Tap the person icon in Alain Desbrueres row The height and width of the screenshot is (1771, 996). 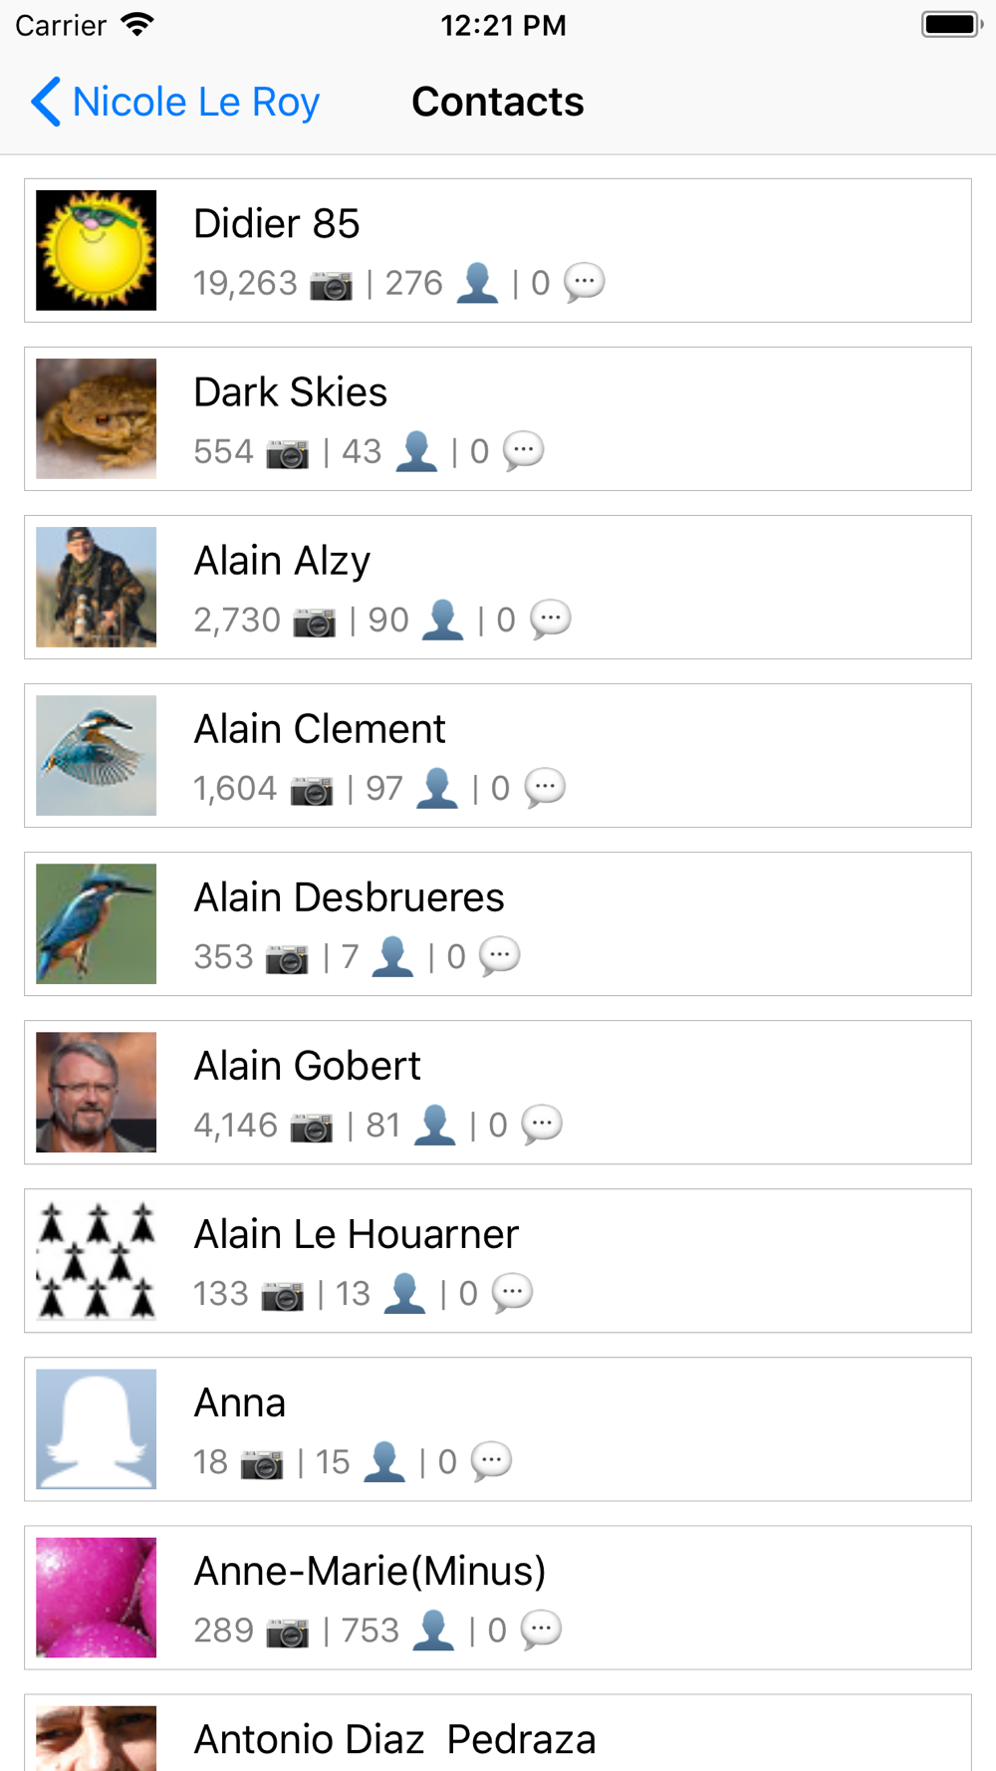[x=392, y=957]
